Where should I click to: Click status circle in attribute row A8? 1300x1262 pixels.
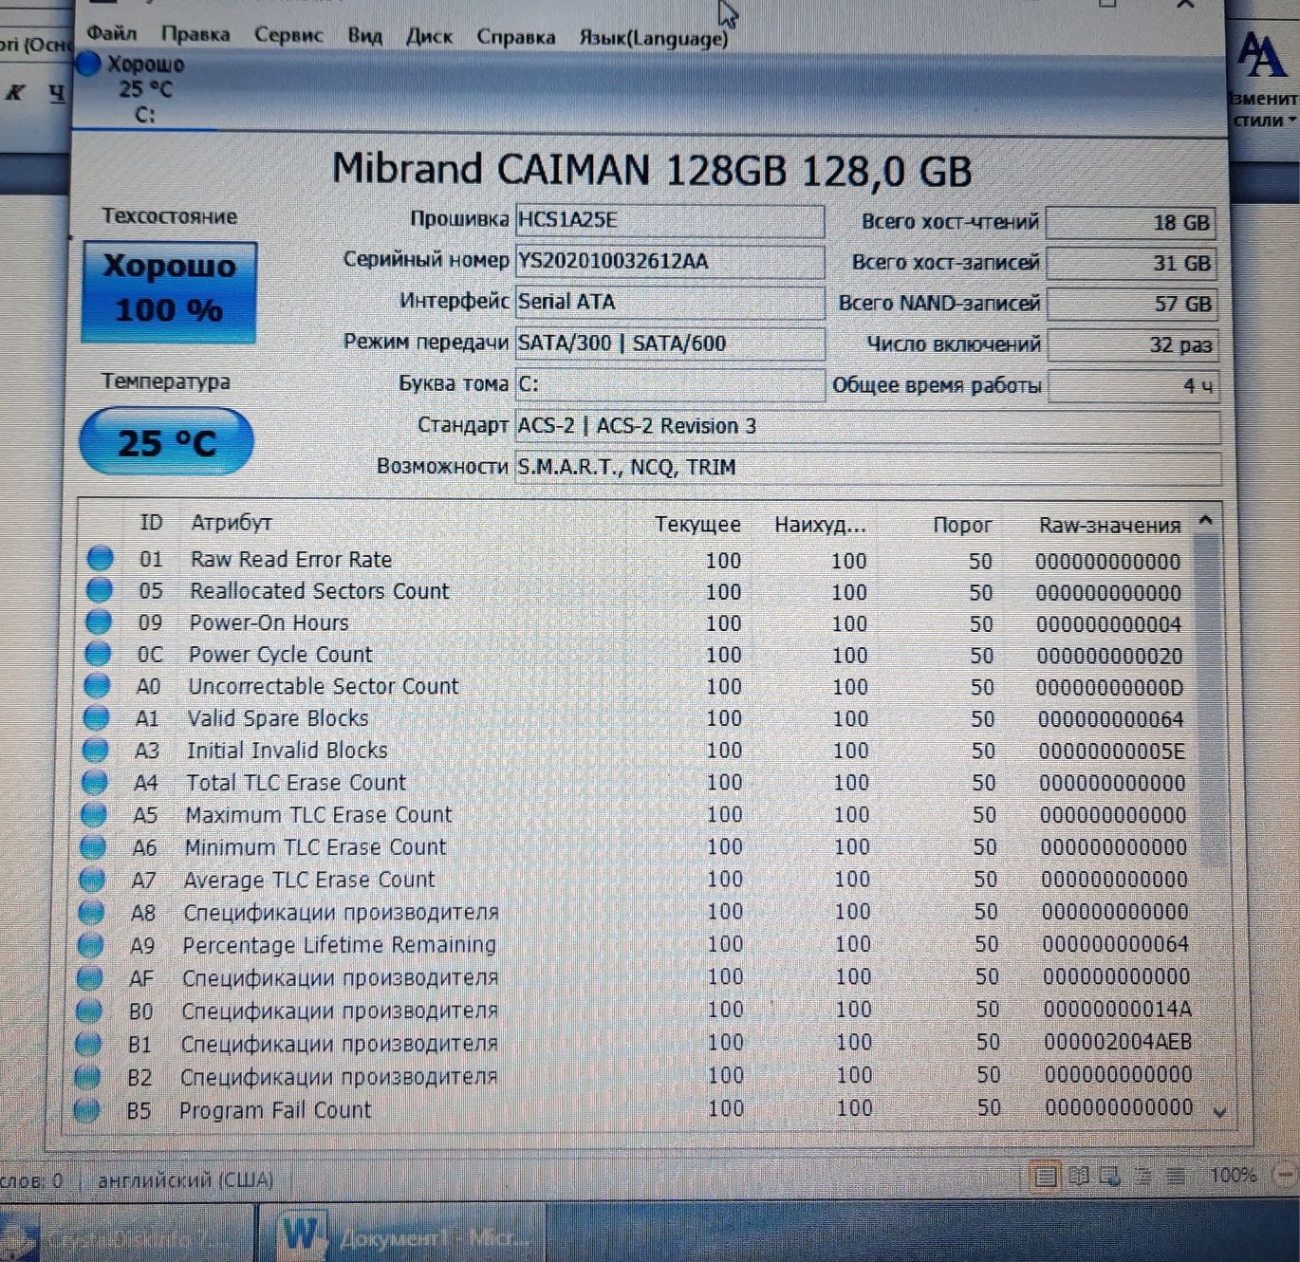pos(91,912)
